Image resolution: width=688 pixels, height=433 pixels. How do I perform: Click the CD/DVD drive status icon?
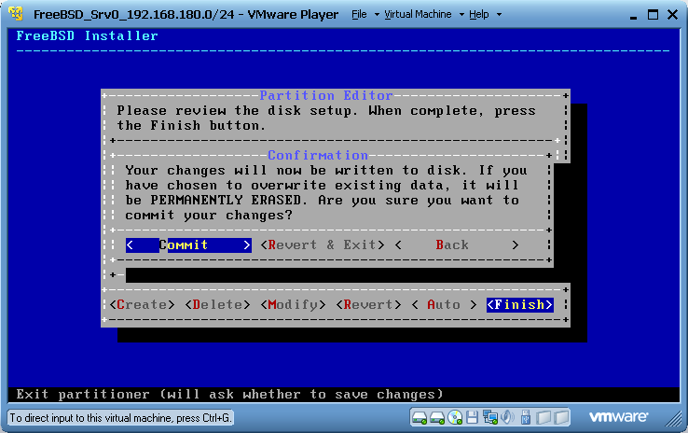(455, 417)
